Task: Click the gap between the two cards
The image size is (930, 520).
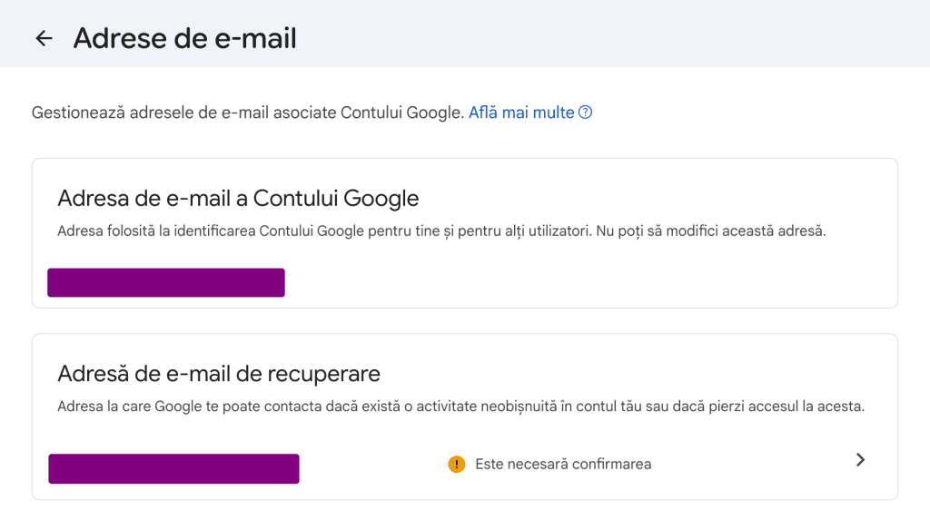Action: [465, 321]
